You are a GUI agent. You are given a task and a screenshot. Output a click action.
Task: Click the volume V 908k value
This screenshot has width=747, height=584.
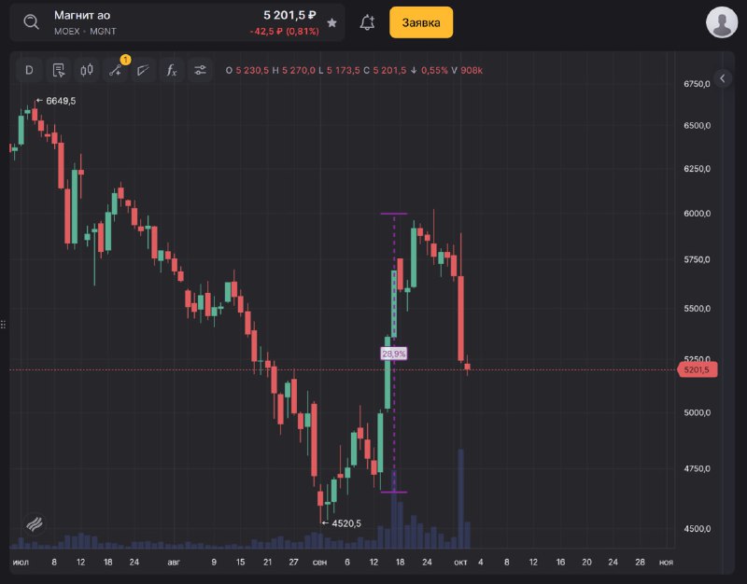coord(467,71)
